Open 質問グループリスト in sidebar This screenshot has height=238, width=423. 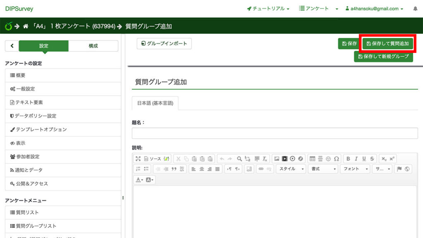point(63,226)
